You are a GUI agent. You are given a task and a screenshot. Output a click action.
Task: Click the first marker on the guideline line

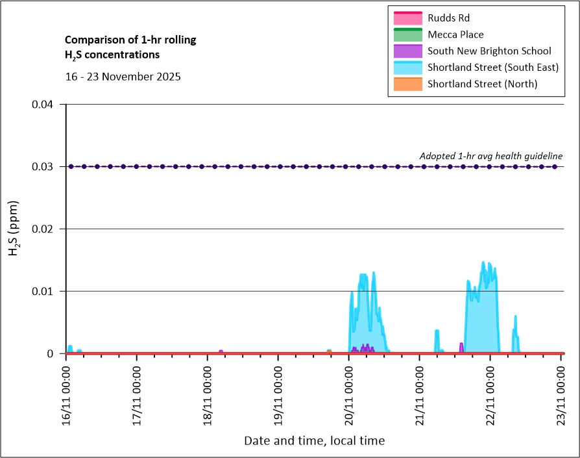point(71,166)
